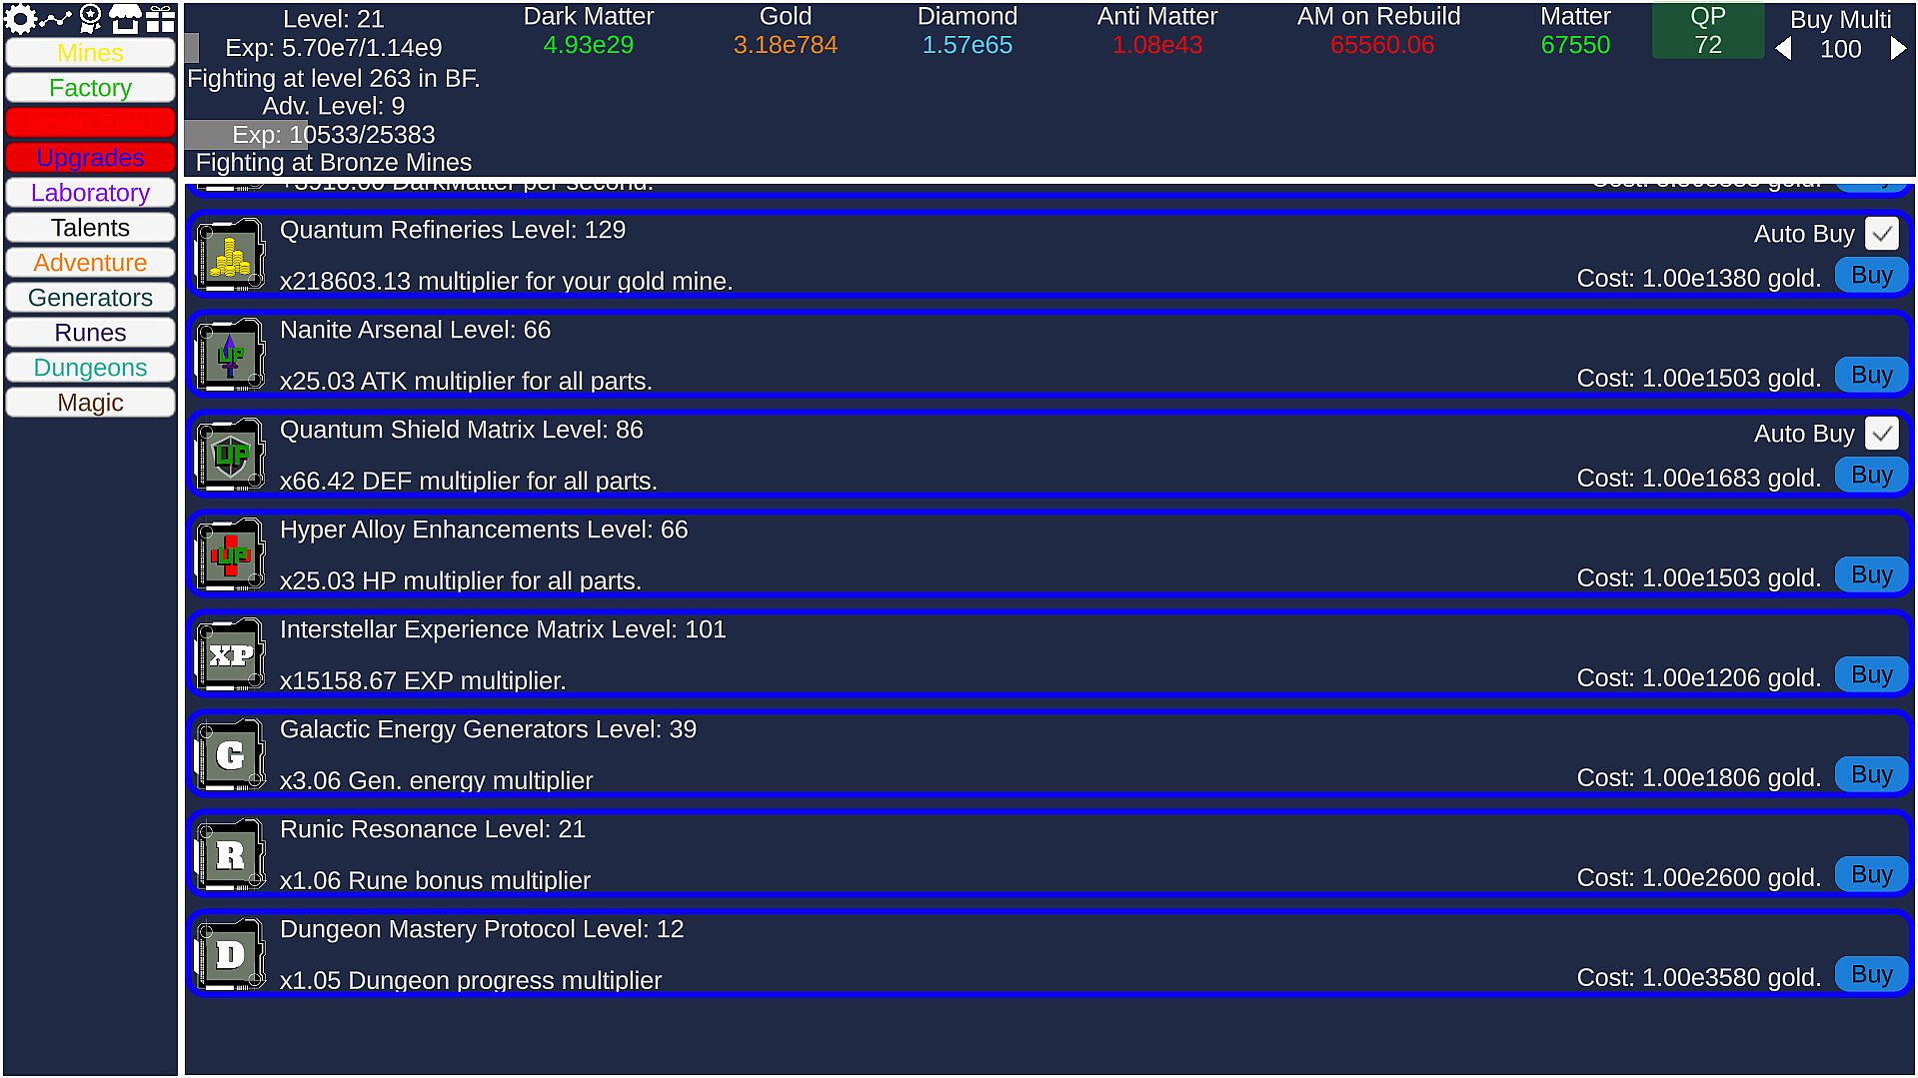Click the adventure Exp 10533/25383 bar

pyautogui.click(x=333, y=135)
